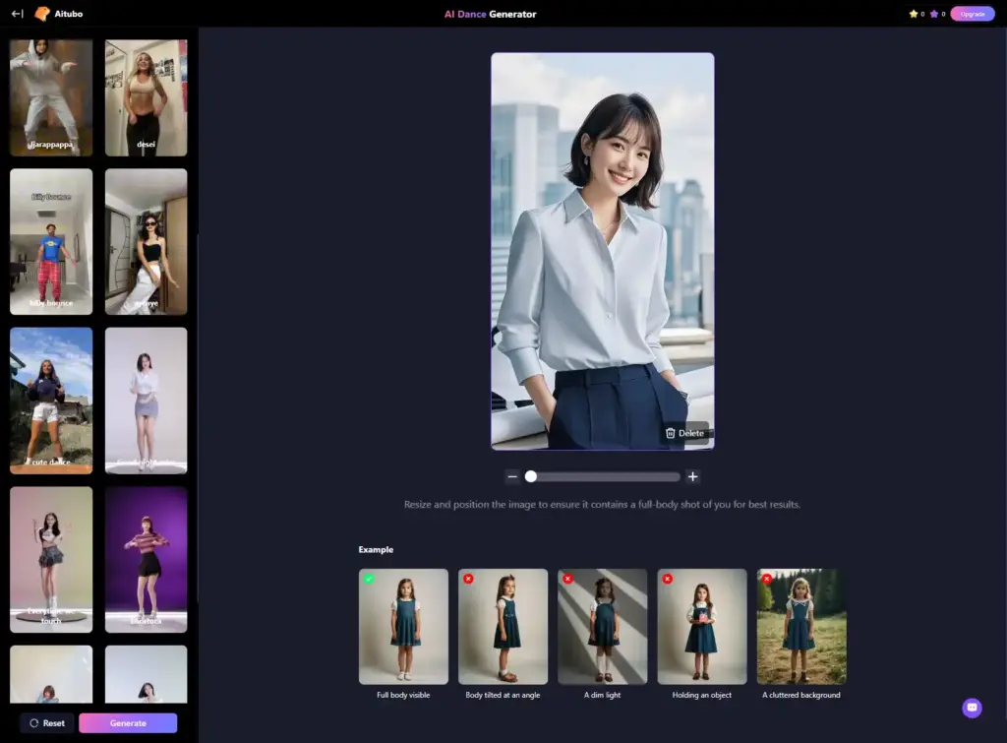
Task: Click the Aitubo logo icon
Action: (x=42, y=14)
